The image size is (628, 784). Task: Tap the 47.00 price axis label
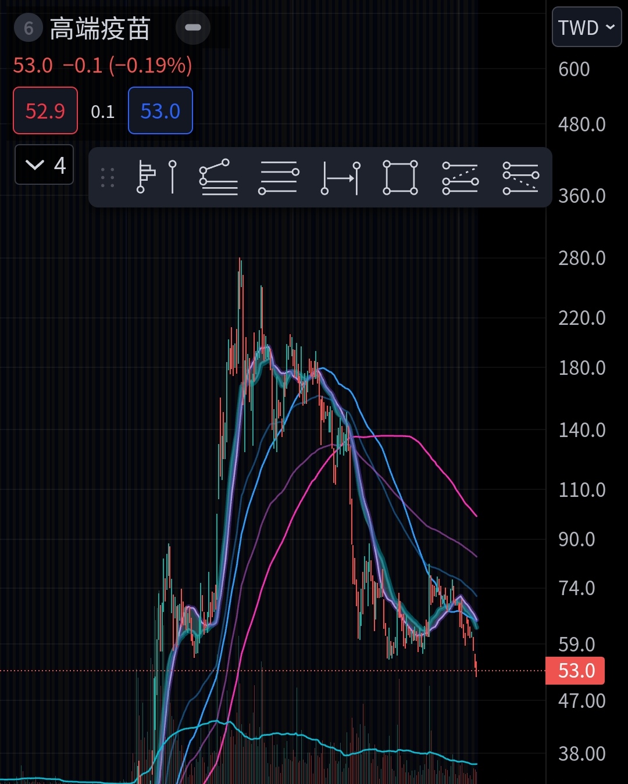(582, 701)
